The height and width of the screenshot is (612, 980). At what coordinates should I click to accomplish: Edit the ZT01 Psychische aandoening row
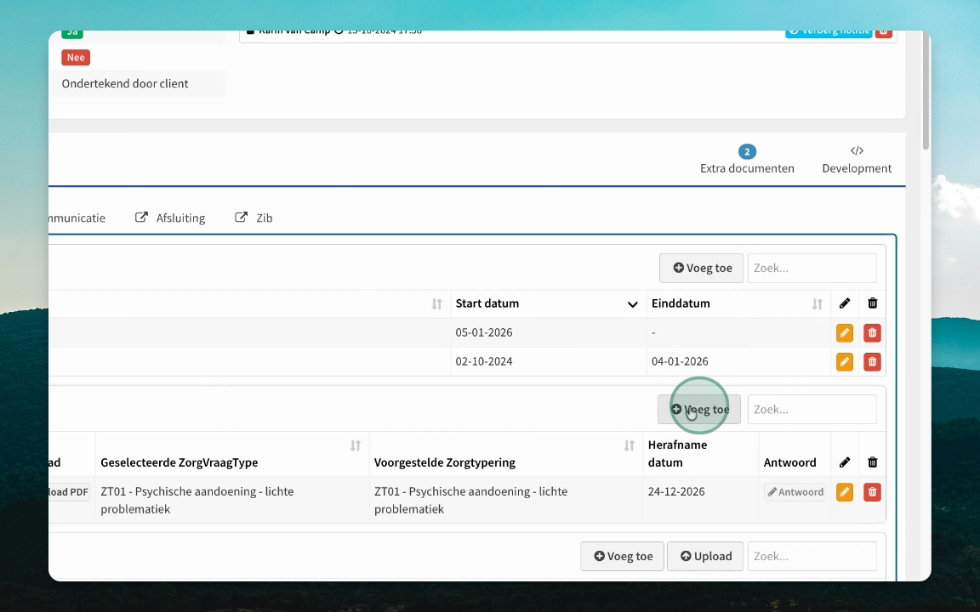coord(845,492)
